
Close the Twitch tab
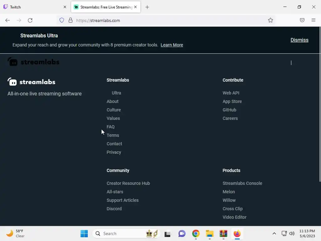point(65,7)
